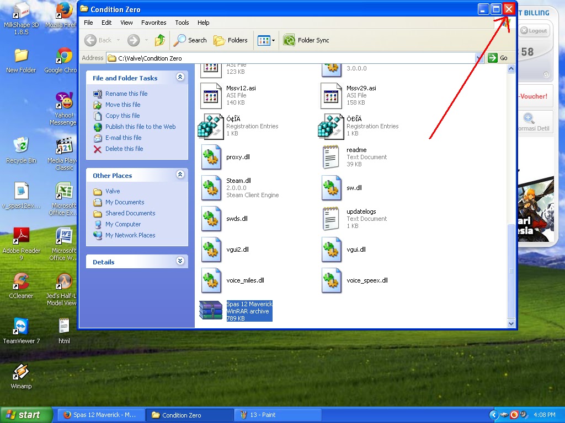Click Publish this file to the Web
The image size is (565, 423).
(x=141, y=127)
